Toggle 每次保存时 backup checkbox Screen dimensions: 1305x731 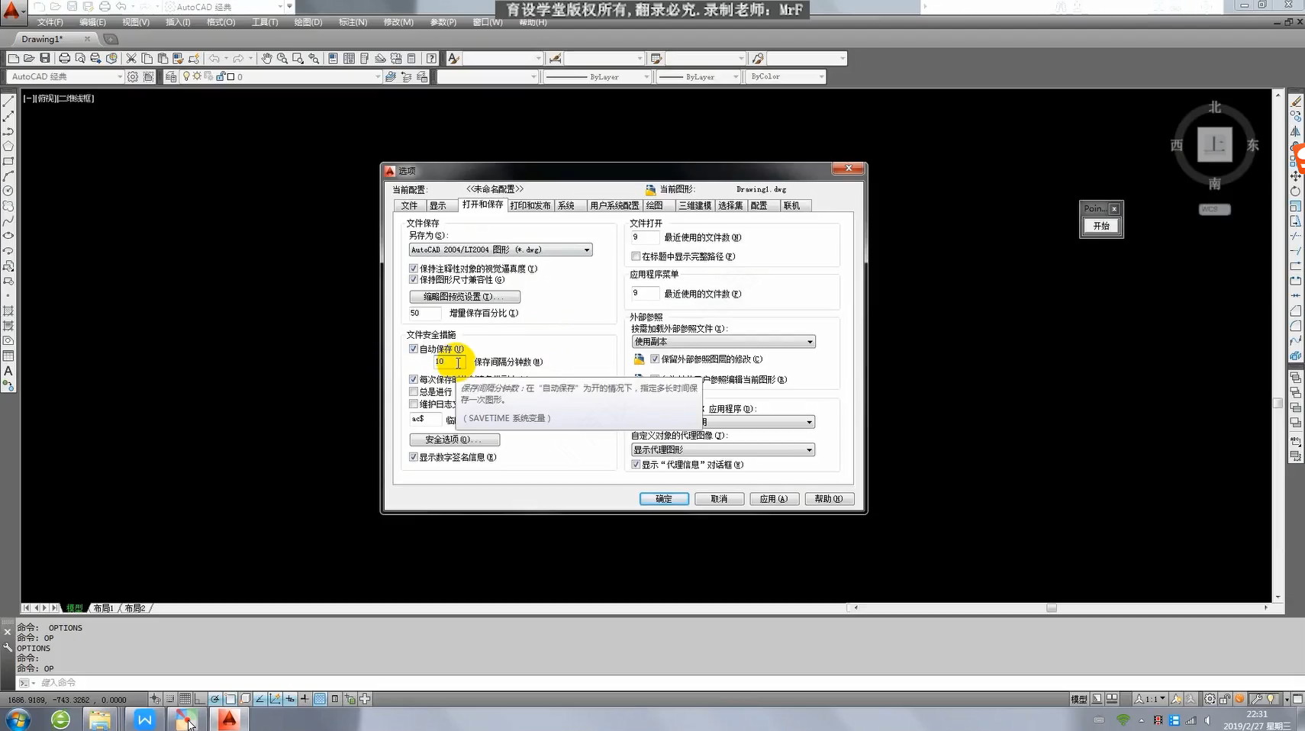coord(414,379)
